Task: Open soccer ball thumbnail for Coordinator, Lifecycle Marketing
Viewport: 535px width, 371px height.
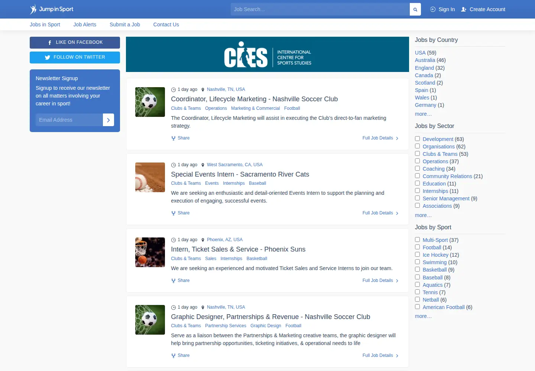Action: 150,102
